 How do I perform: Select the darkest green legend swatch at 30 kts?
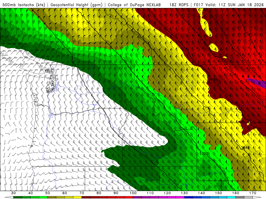[x=18, y=197]
